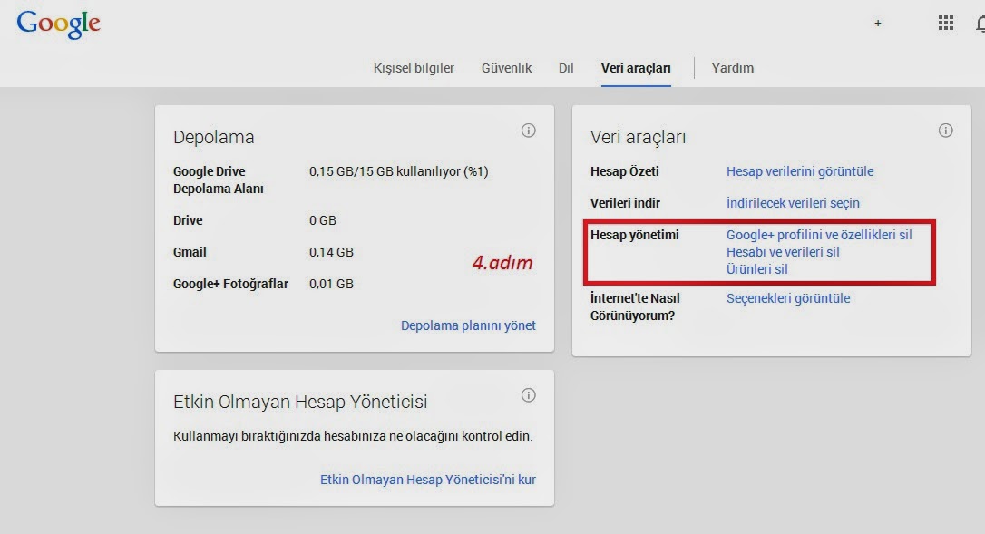985x534 pixels.
Task: Switch to the Güvenlik tab
Action: point(506,68)
